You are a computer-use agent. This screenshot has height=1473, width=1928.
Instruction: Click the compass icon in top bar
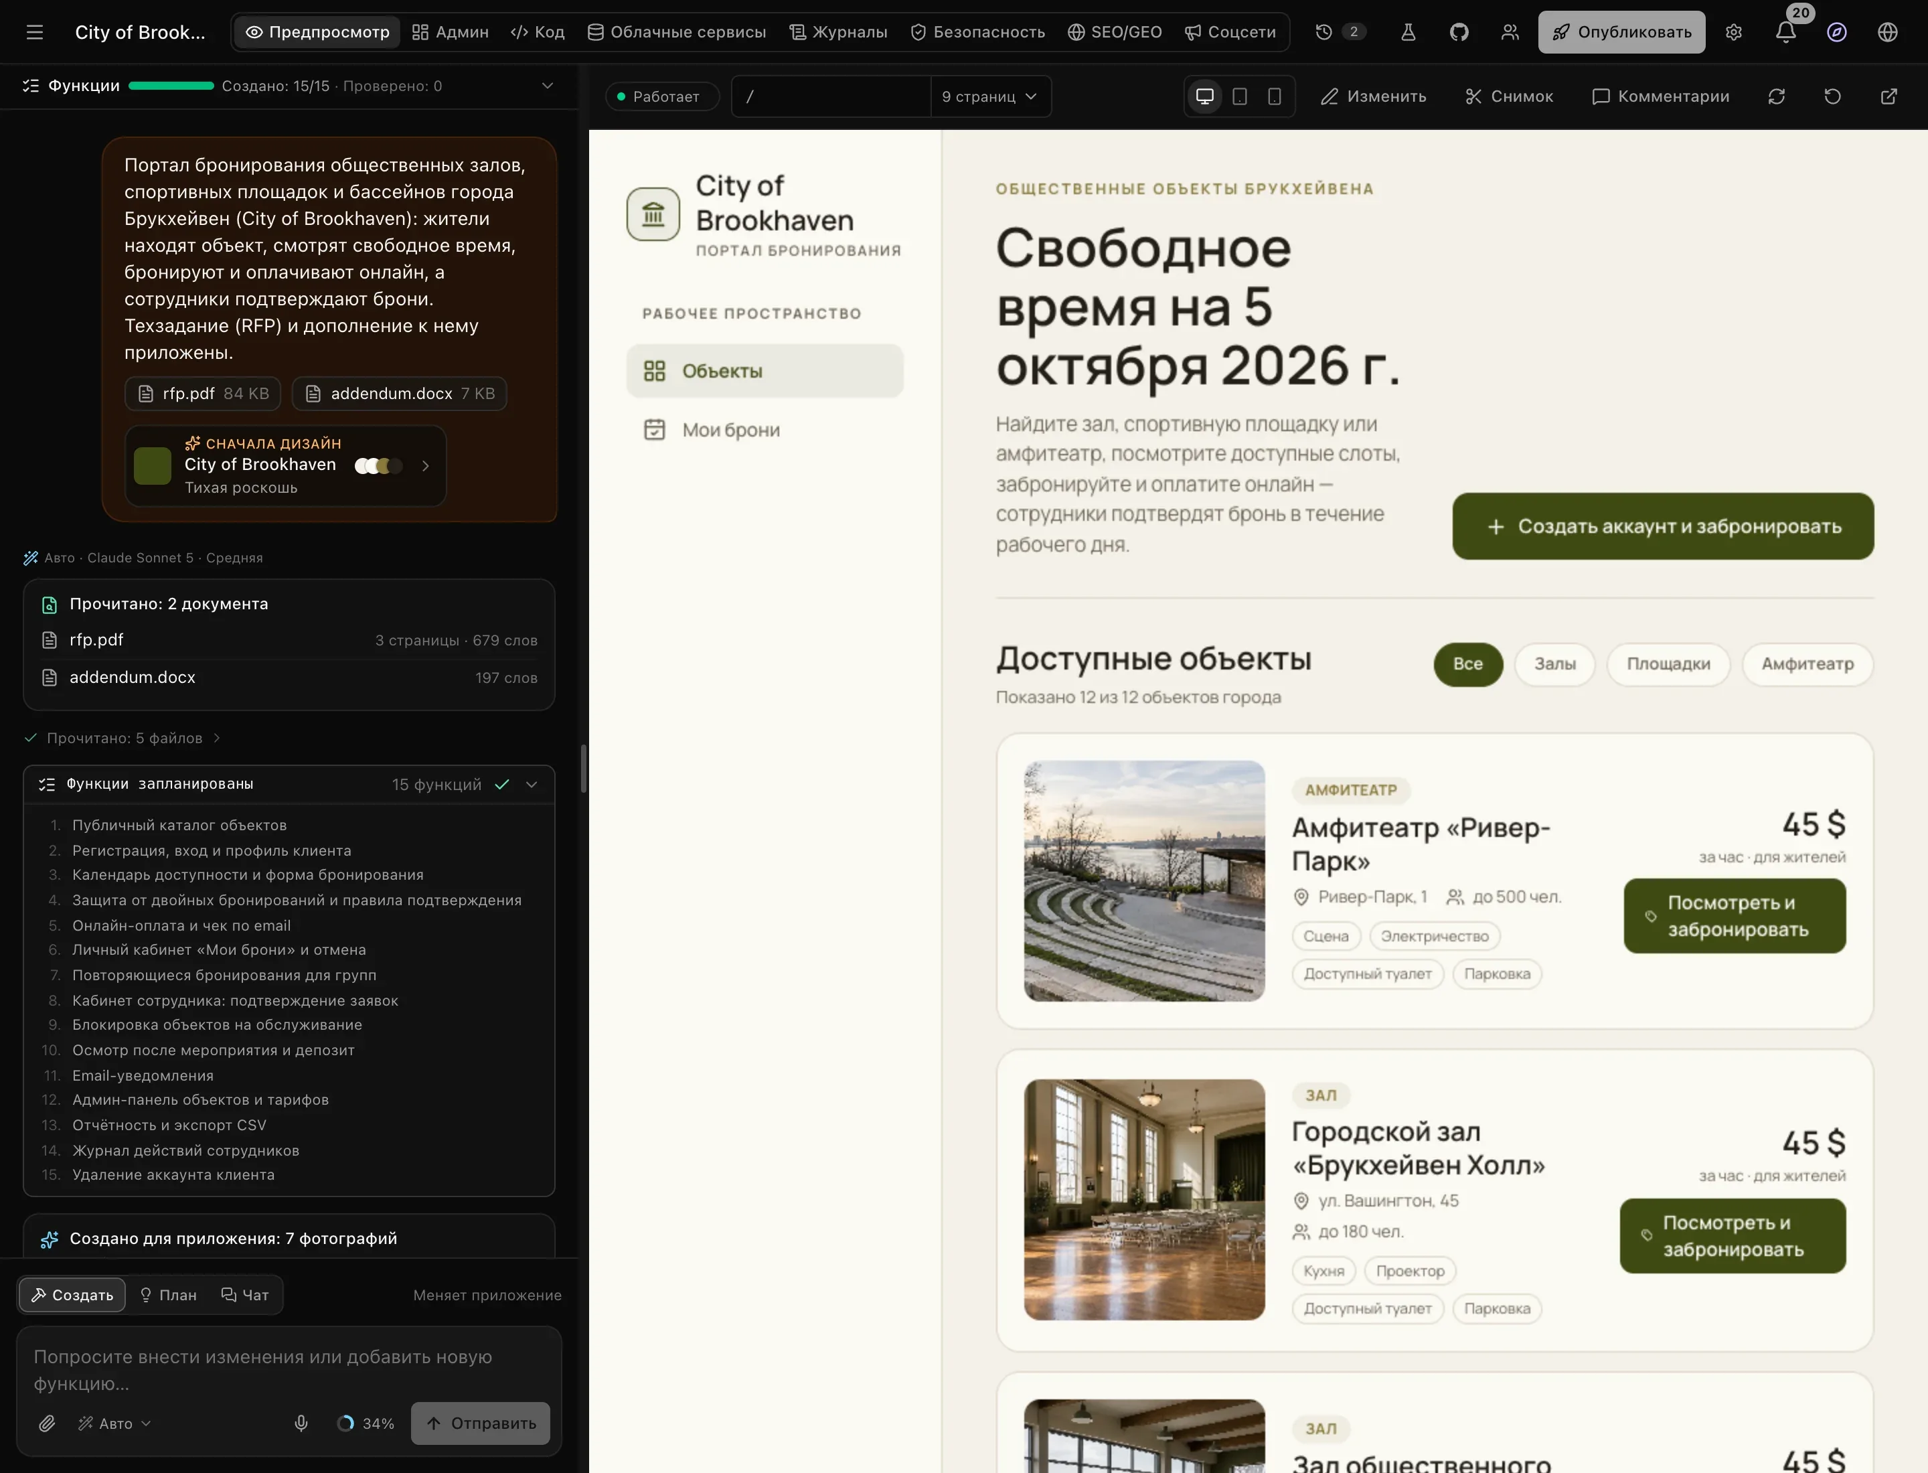1837,32
